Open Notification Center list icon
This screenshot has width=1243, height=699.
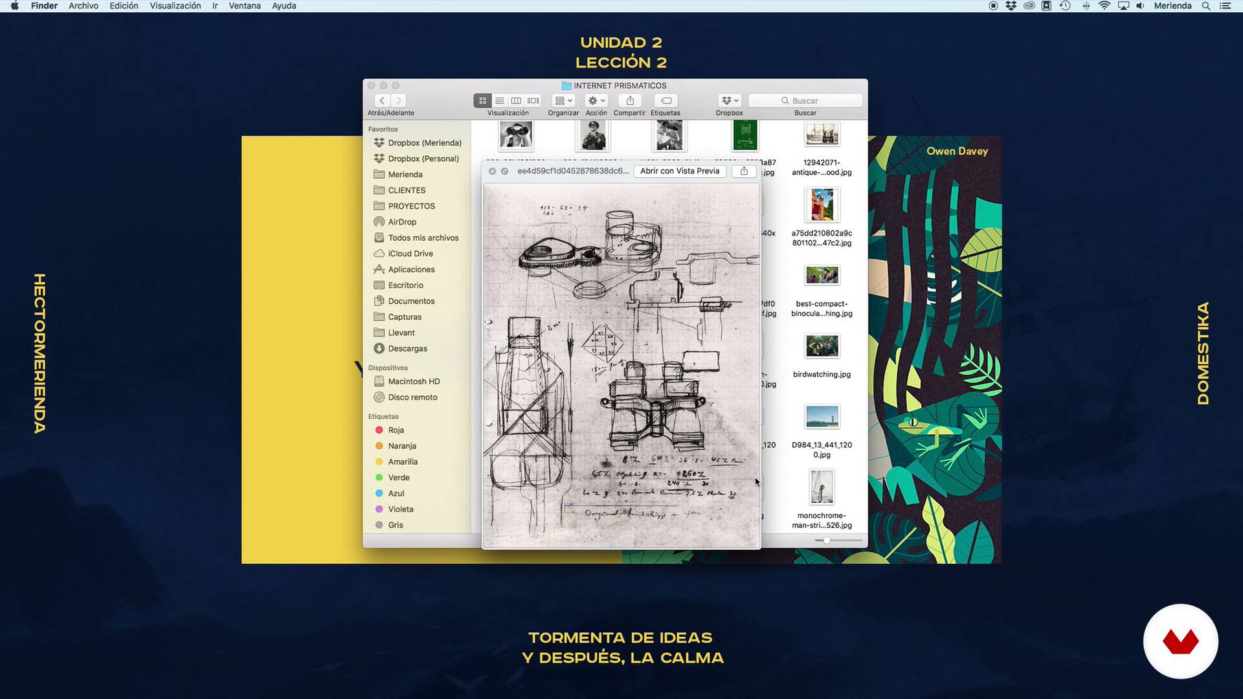1225,6
